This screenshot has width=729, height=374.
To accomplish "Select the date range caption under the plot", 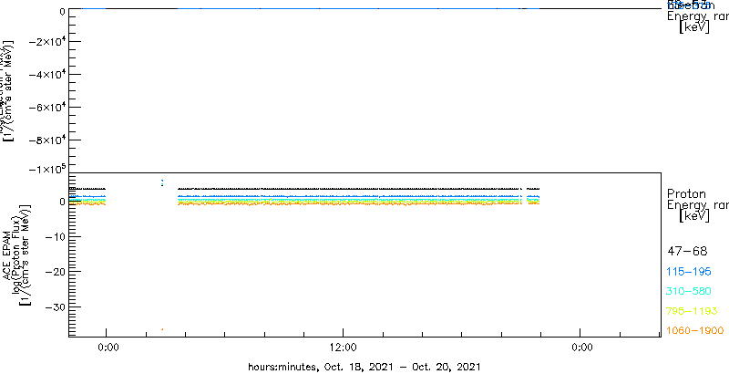I will (x=364, y=366).
